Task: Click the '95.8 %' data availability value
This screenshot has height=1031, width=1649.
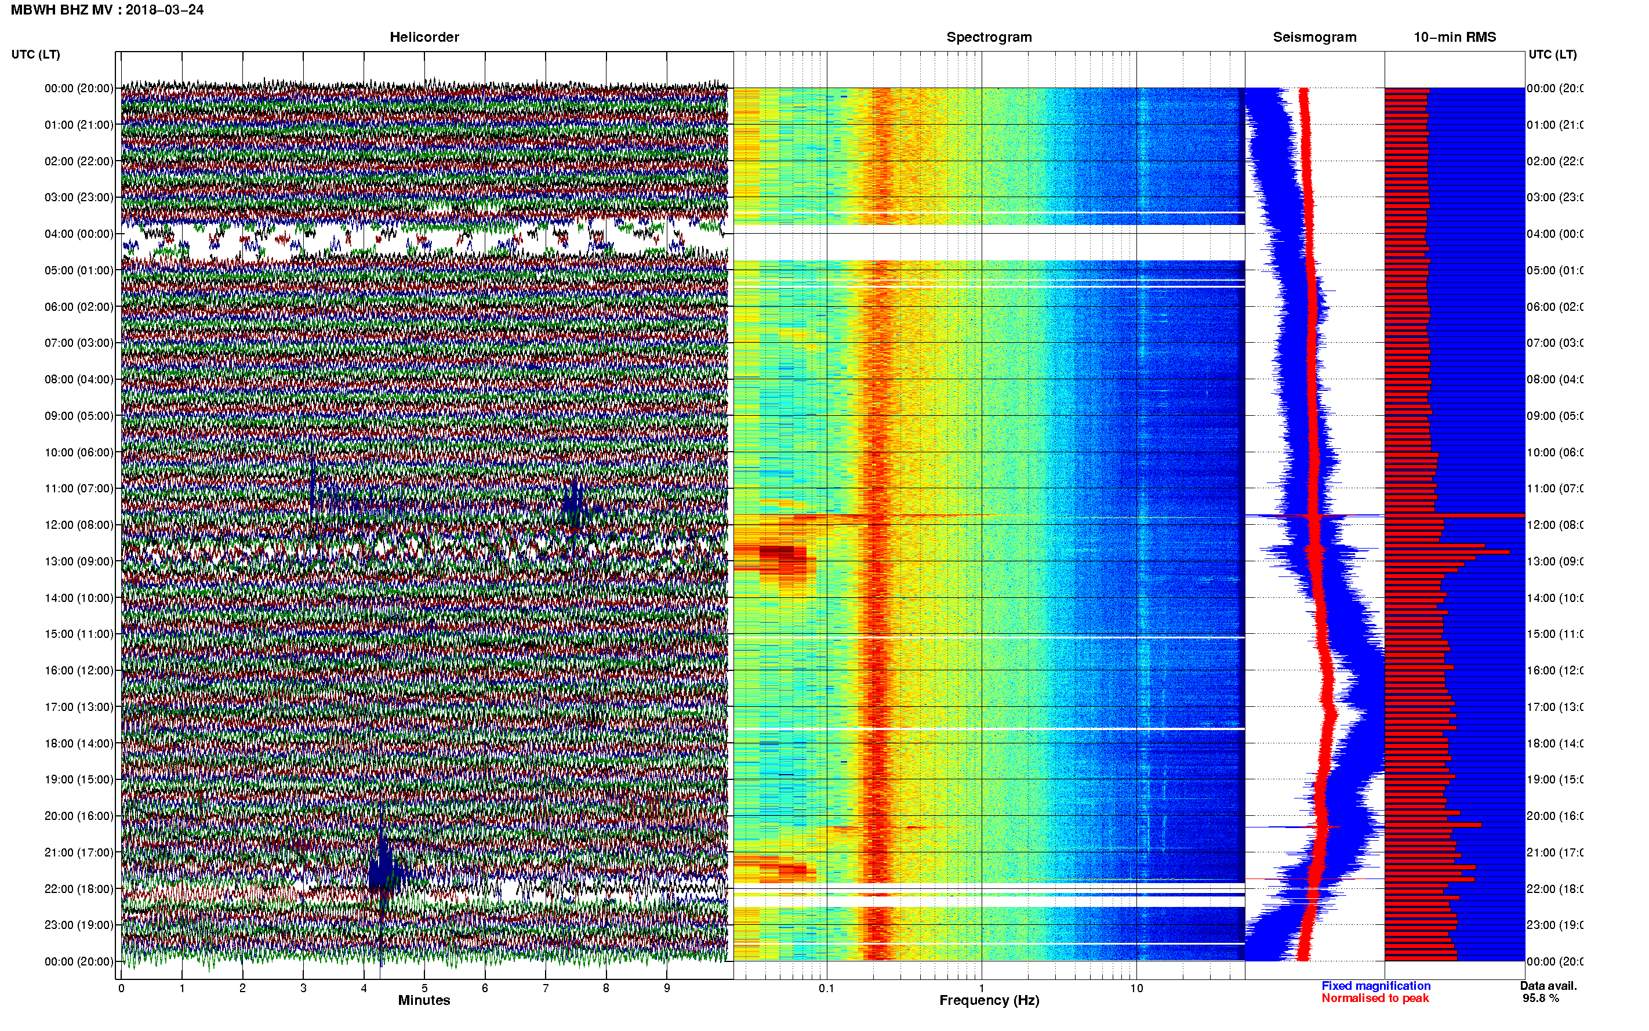Action: (1541, 999)
